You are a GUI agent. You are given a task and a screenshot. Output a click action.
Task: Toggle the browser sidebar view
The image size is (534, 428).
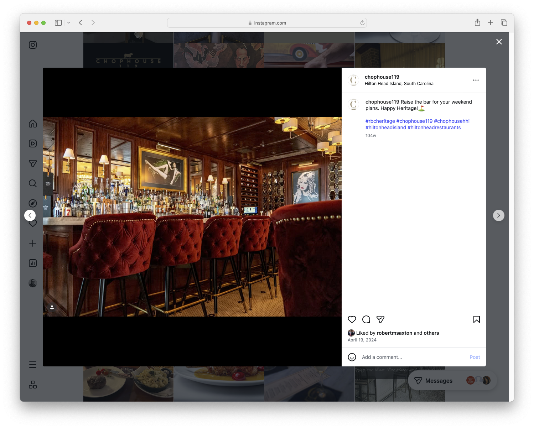(x=58, y=22)
